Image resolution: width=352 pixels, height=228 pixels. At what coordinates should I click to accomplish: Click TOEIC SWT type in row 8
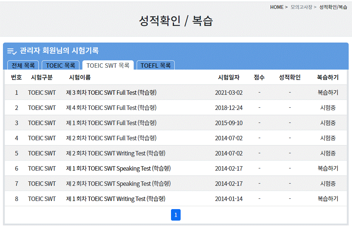tap(42, 199)
